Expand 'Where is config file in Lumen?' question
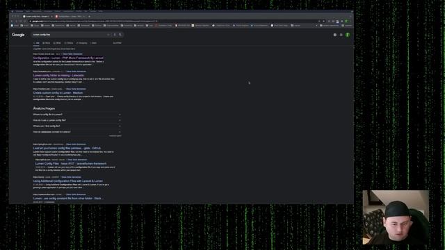 point(77,115)
